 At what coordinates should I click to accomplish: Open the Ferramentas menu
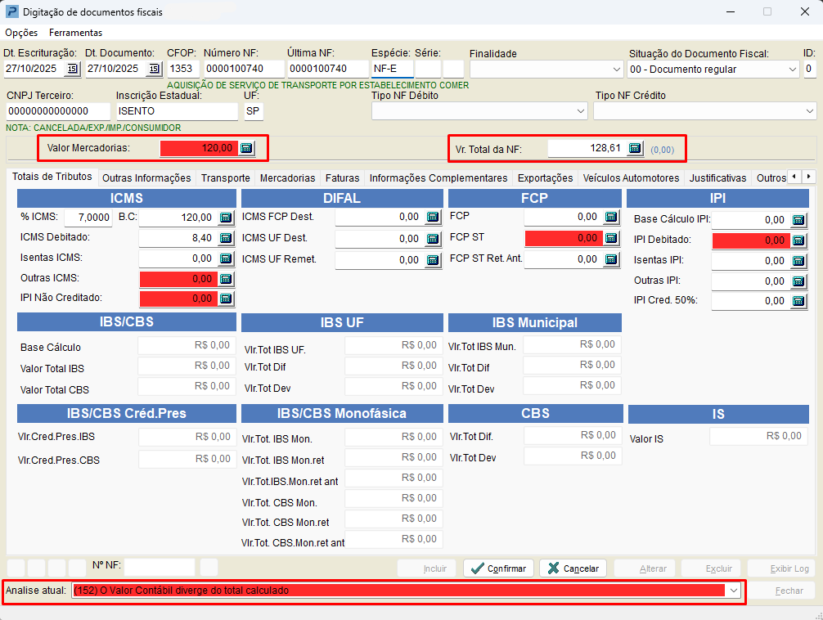coord(75,33)
